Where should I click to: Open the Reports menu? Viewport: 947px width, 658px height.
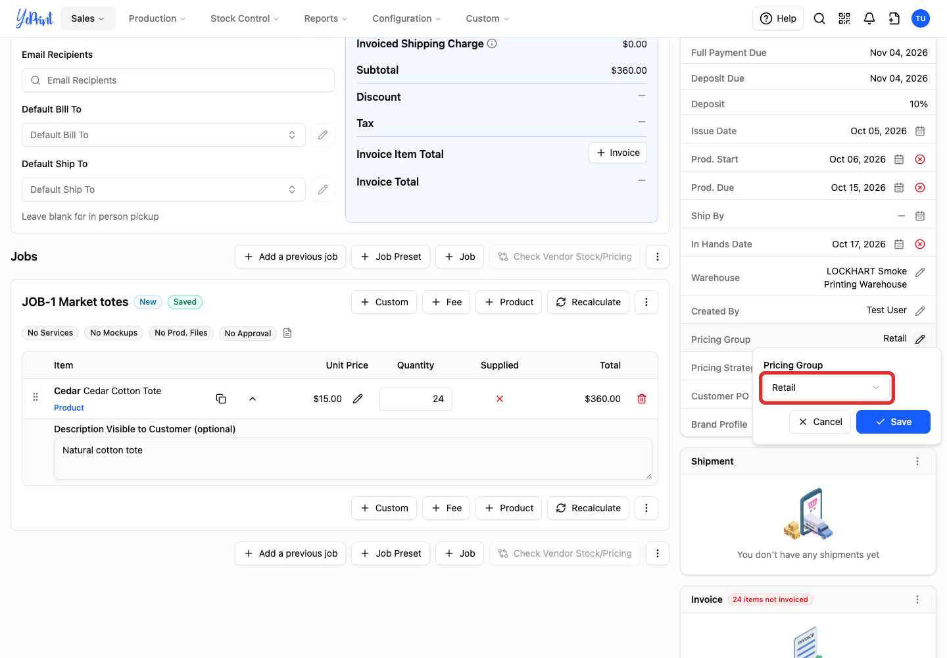coord(326,18)
